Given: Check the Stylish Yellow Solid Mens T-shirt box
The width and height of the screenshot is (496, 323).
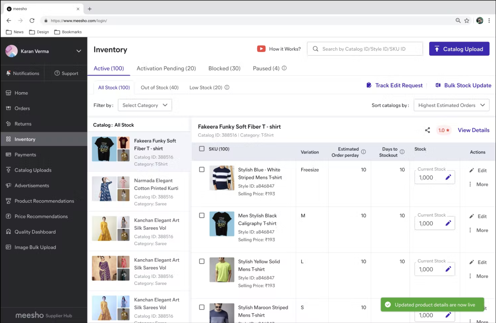Looking at the screenshot, I should (202, 261).
